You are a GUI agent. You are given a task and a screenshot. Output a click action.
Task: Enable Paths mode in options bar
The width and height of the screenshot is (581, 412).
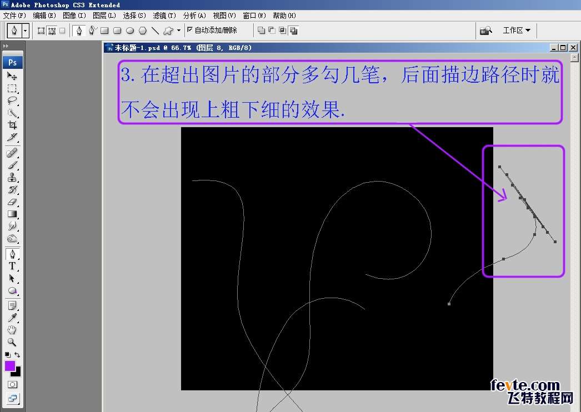[x=52, y=31]
